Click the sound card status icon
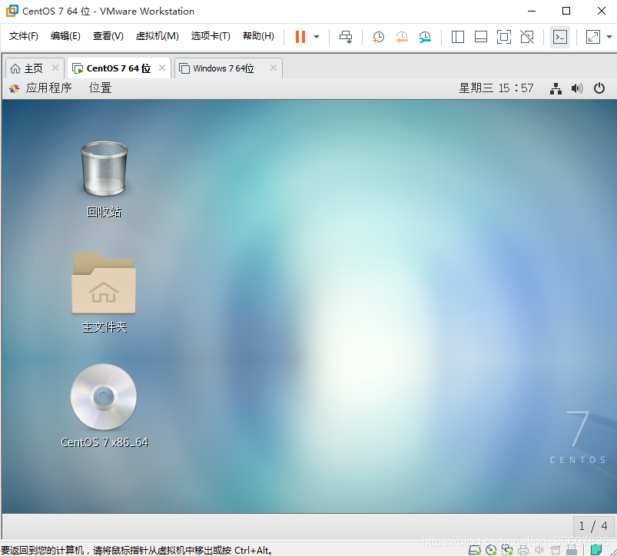617x556 pixels. pos(539,550)
